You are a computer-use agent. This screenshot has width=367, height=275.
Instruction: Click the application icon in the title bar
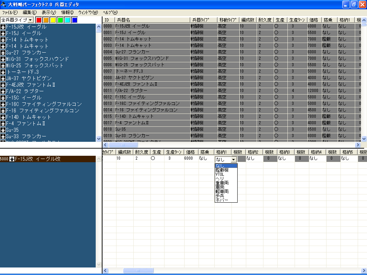point(4,4)
